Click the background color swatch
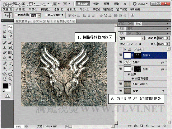Viewport: 172px width, 129px height. (10, 89)
